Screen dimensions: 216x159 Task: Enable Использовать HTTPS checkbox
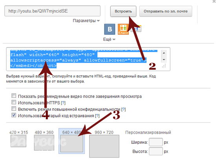pyautogui.click(x=14, y=102)
